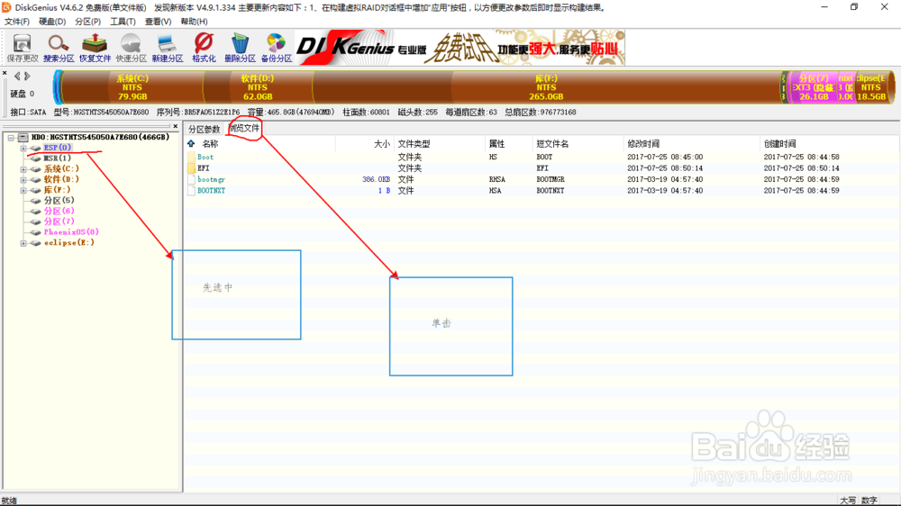901x506 pixels.
Task: Go to previous disk with left arrow
Action: [x=17, y=76]
